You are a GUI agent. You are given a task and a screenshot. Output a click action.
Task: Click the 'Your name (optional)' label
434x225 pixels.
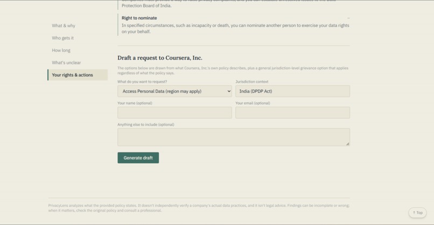coord(135,103)
